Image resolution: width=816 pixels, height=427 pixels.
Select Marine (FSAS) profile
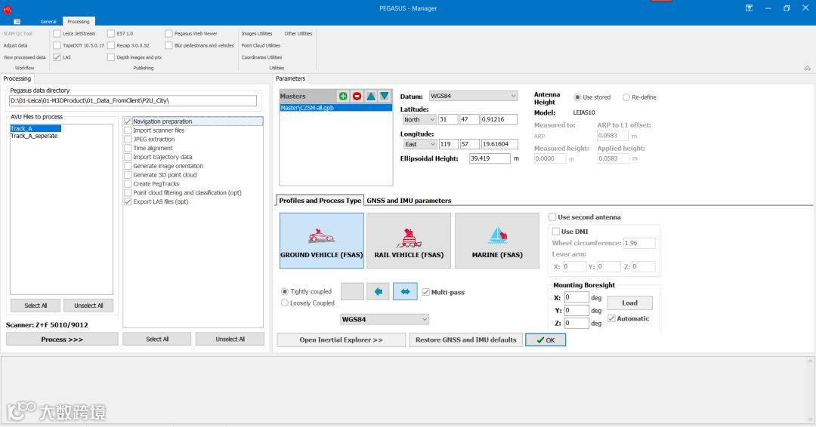[x=497, y=241]
